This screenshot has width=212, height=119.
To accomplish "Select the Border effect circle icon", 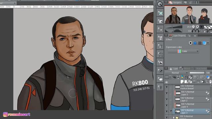I will [190, 43].
